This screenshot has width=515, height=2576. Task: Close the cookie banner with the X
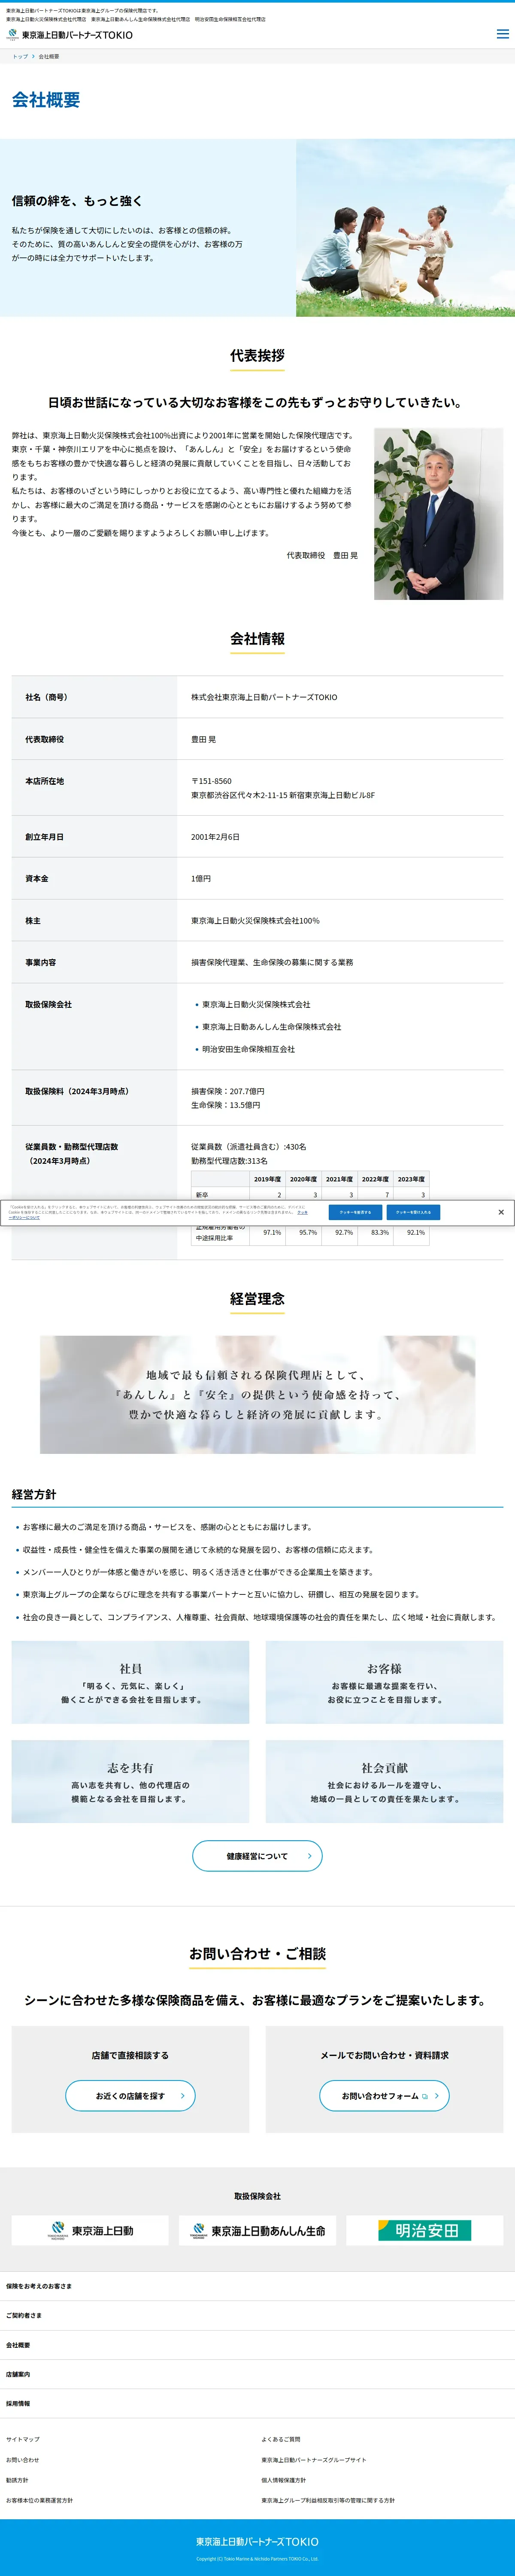pyautogui.click(x=501, y=1212)
